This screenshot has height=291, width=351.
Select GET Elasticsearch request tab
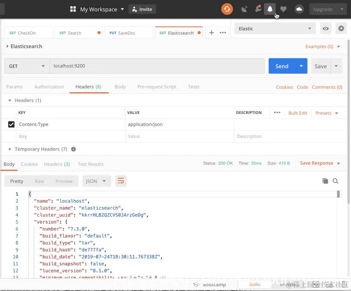179,33
